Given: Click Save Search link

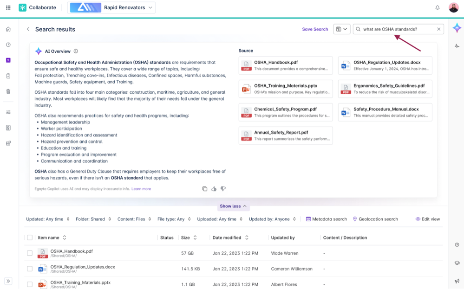Looking at the screenshot, I should (315, 29).
